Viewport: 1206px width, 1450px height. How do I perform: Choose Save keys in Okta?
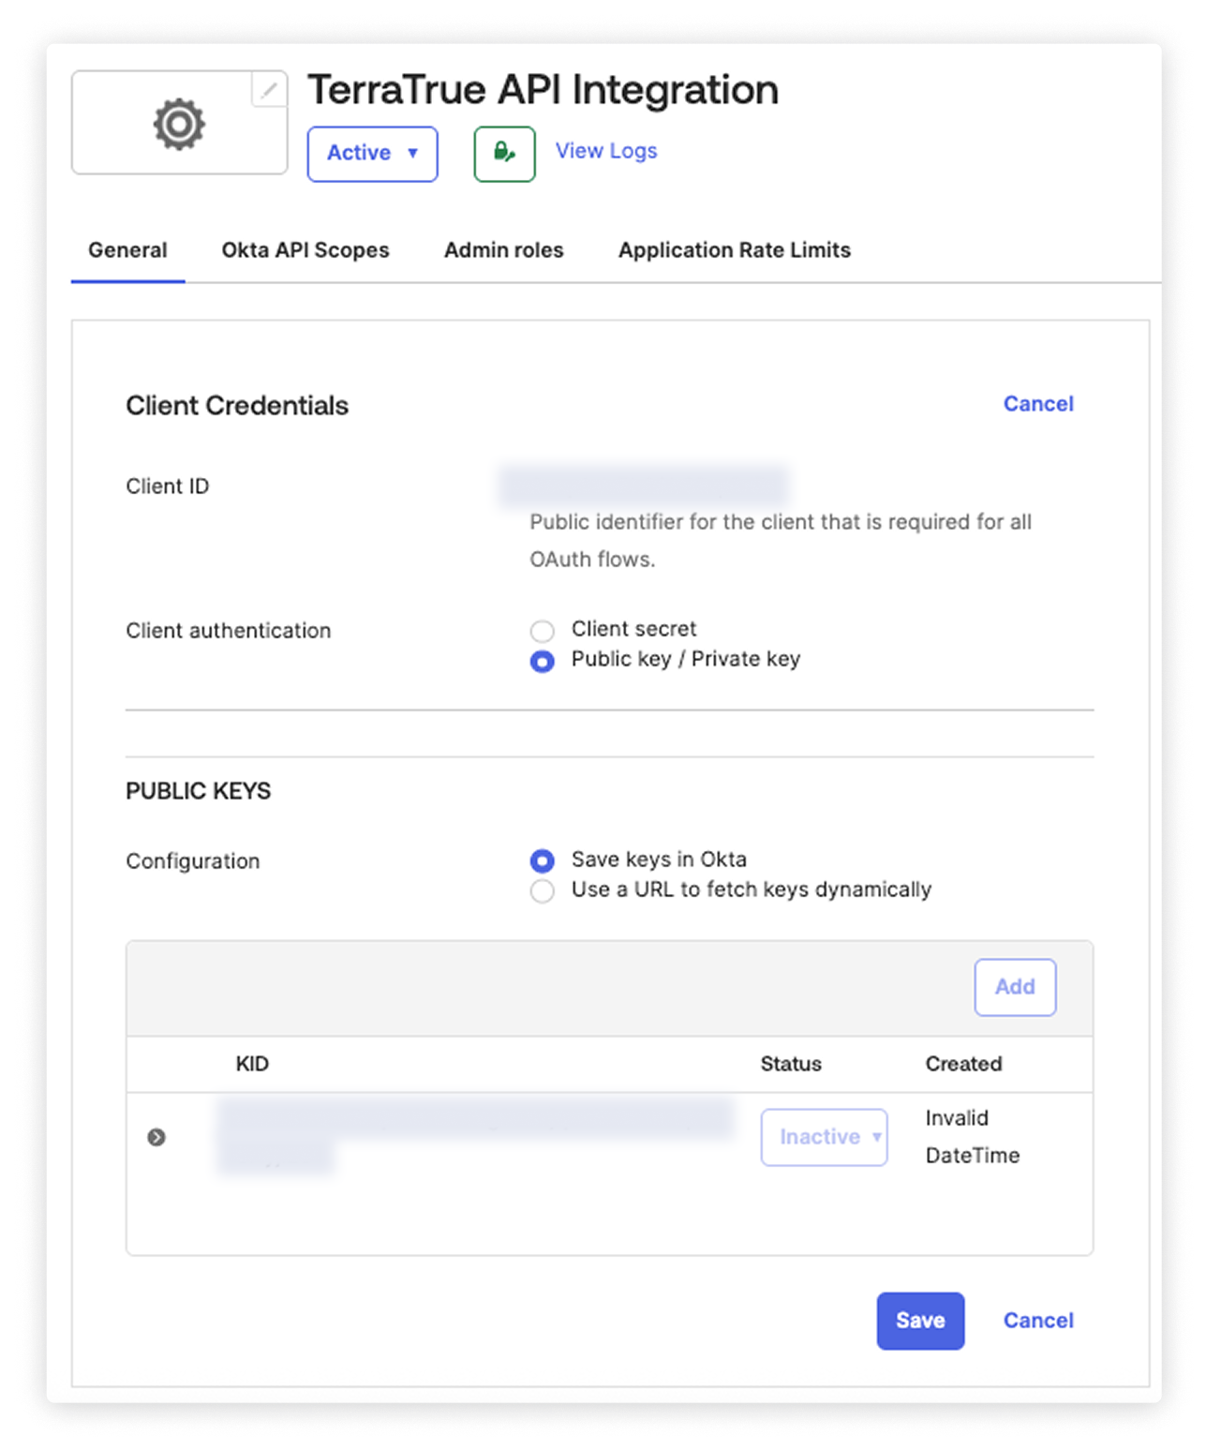(x=542, y=860)
